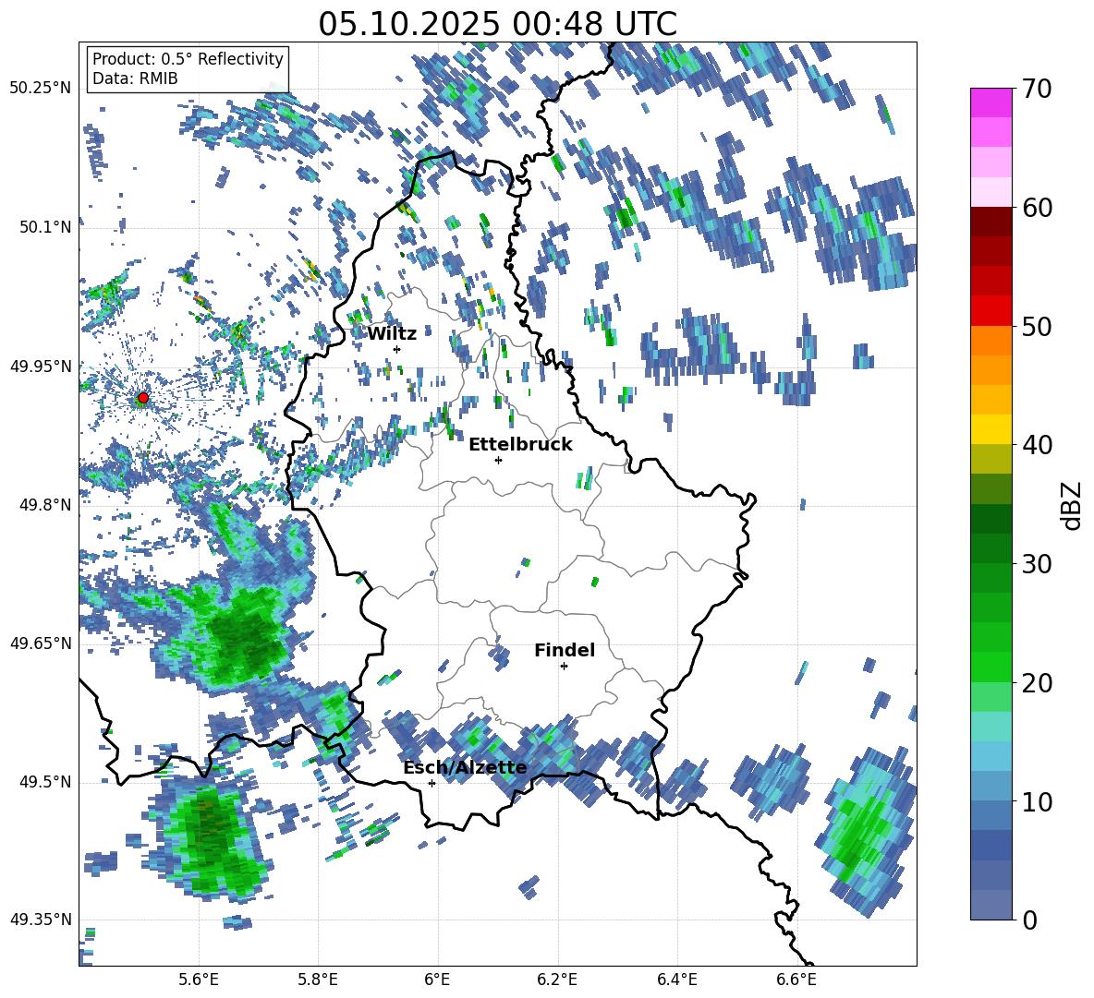Click the magenta top segment of colorbar
This screenshot has height=998, width=1094.
(991, 102)
